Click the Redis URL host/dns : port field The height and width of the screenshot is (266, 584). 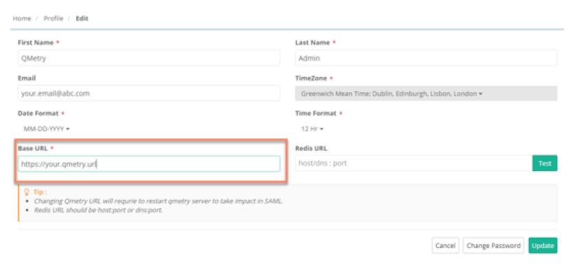point(413,164)
